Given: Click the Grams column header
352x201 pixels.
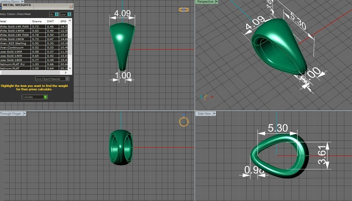Looking at the screenshot, I should 38,21.
